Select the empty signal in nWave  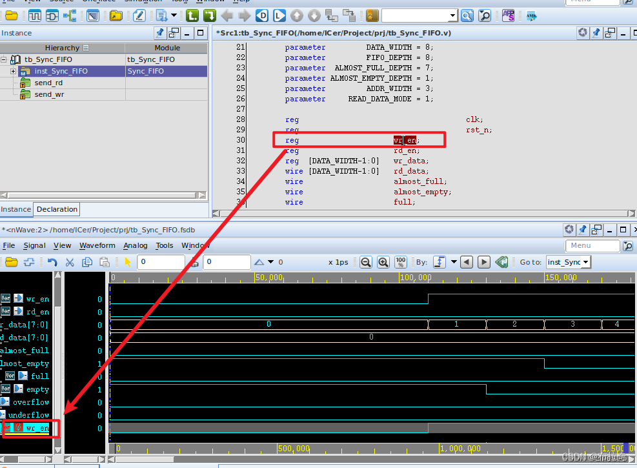[x=37, y=389]
